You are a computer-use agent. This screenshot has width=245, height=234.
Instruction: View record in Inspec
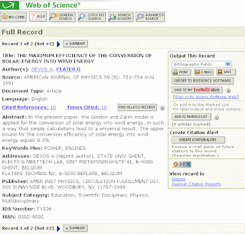(178, 179)
